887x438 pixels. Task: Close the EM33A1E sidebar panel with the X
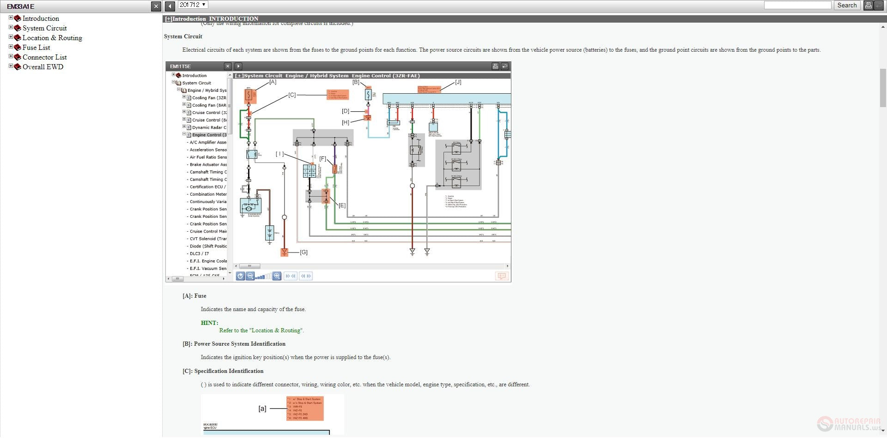(x=156, y=6)
